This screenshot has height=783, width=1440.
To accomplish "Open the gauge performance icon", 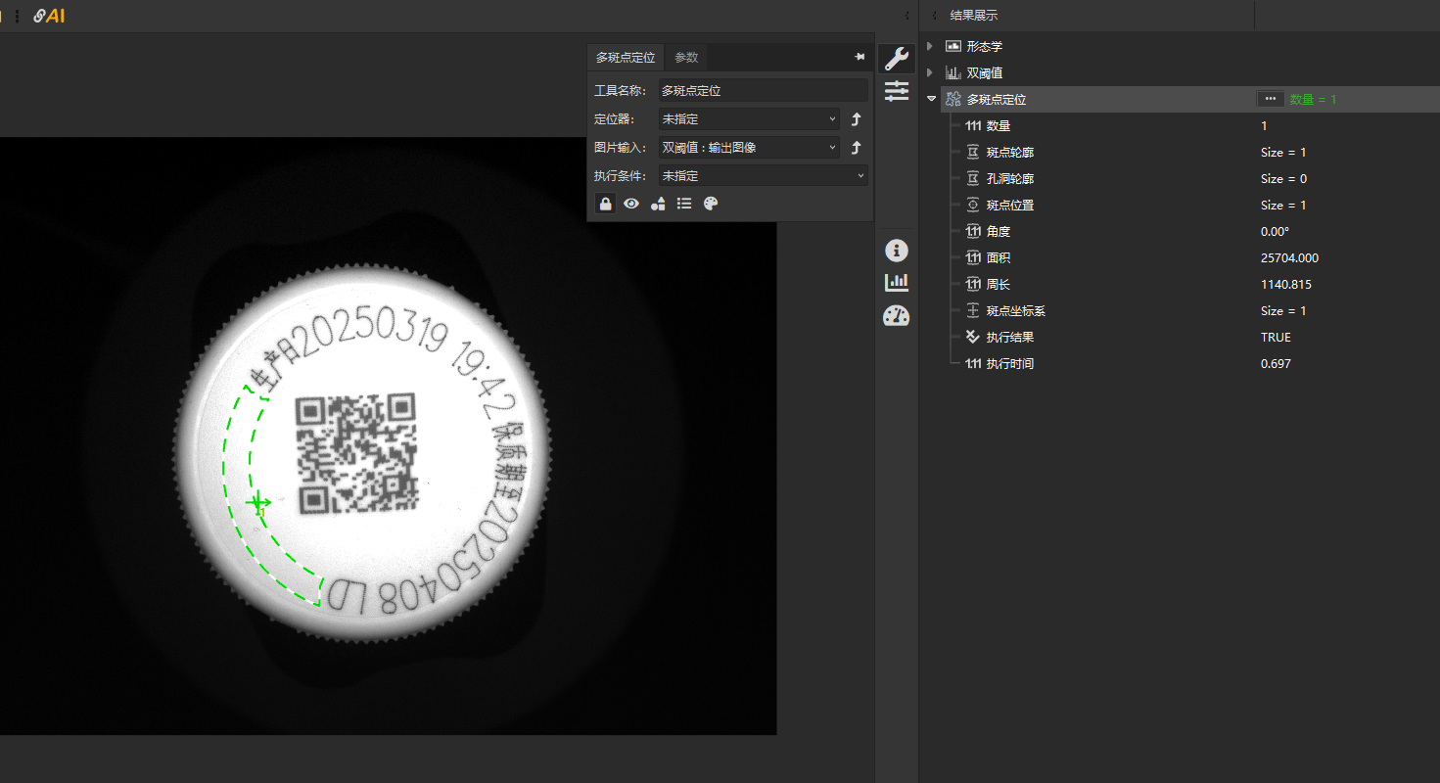I will [x=897, y=315].
